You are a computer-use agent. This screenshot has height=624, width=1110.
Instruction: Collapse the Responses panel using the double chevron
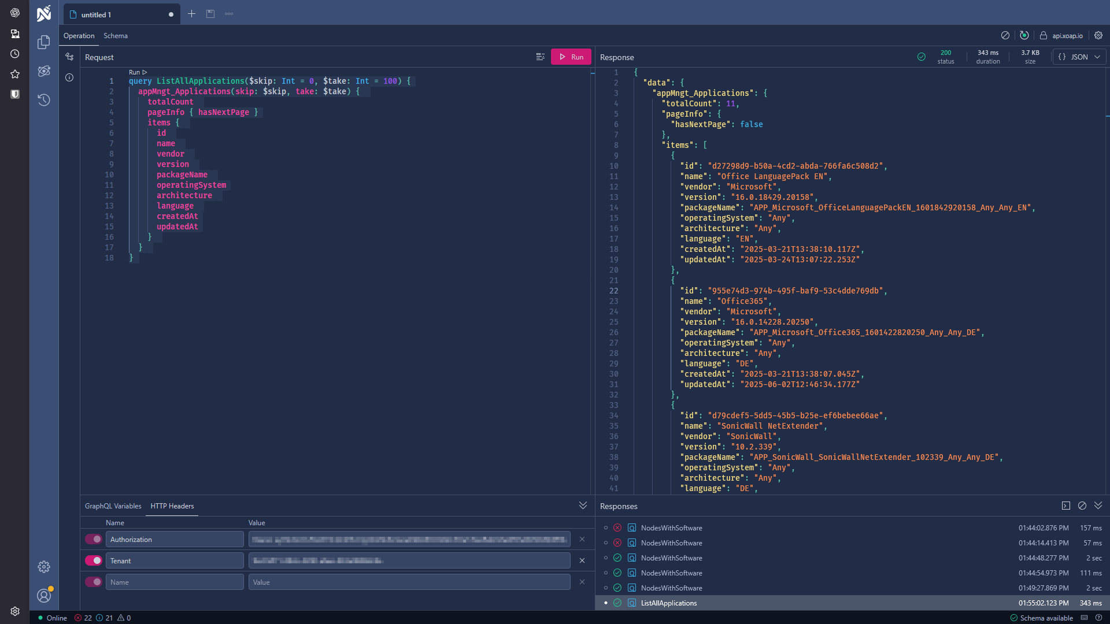click(1097, 505)
